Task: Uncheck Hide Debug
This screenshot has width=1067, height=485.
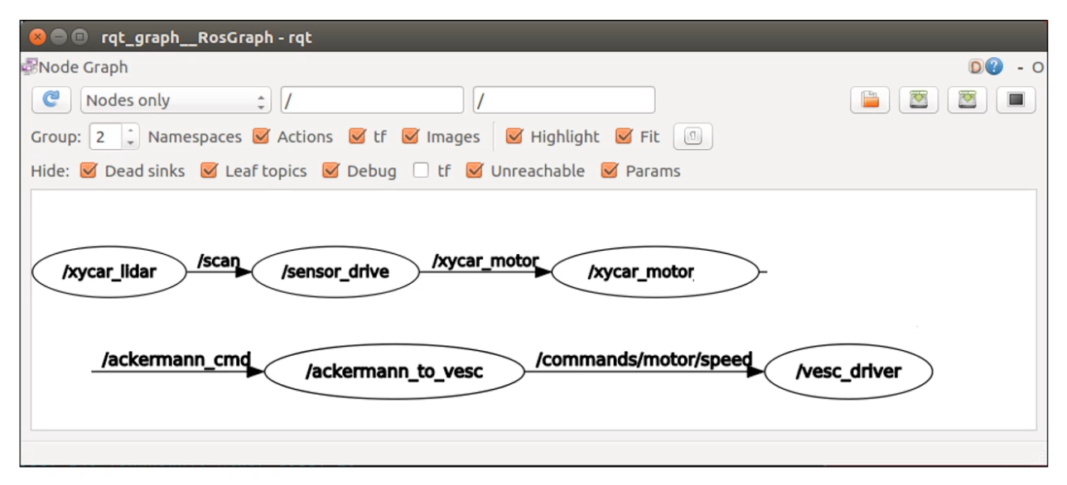Action: tap(331, 170)
